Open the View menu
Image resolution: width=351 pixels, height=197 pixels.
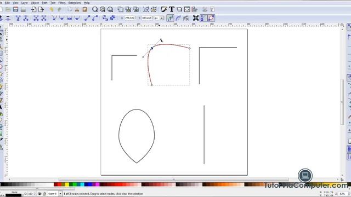(15, 3)
